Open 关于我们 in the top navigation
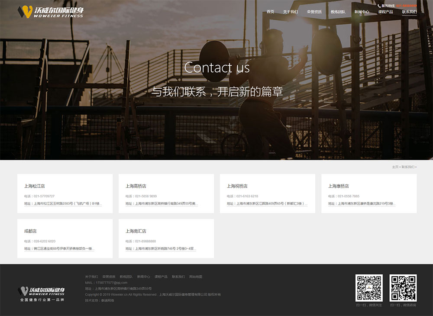 point(290,12)
